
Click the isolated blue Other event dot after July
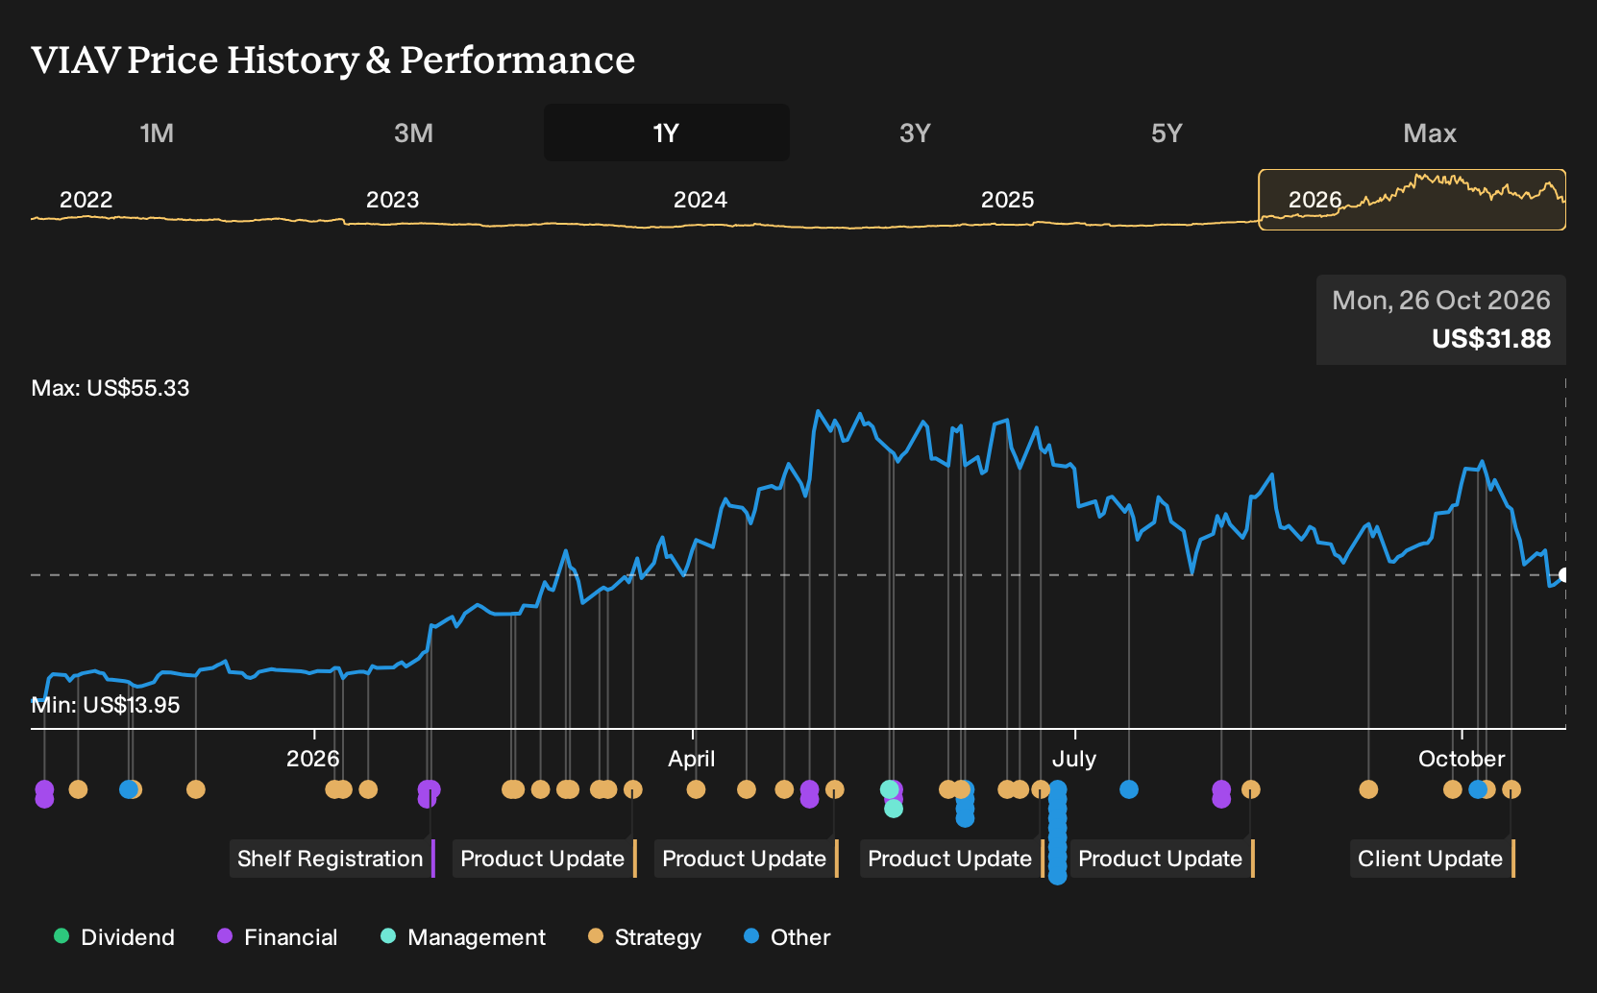[x=1129, y=789]
